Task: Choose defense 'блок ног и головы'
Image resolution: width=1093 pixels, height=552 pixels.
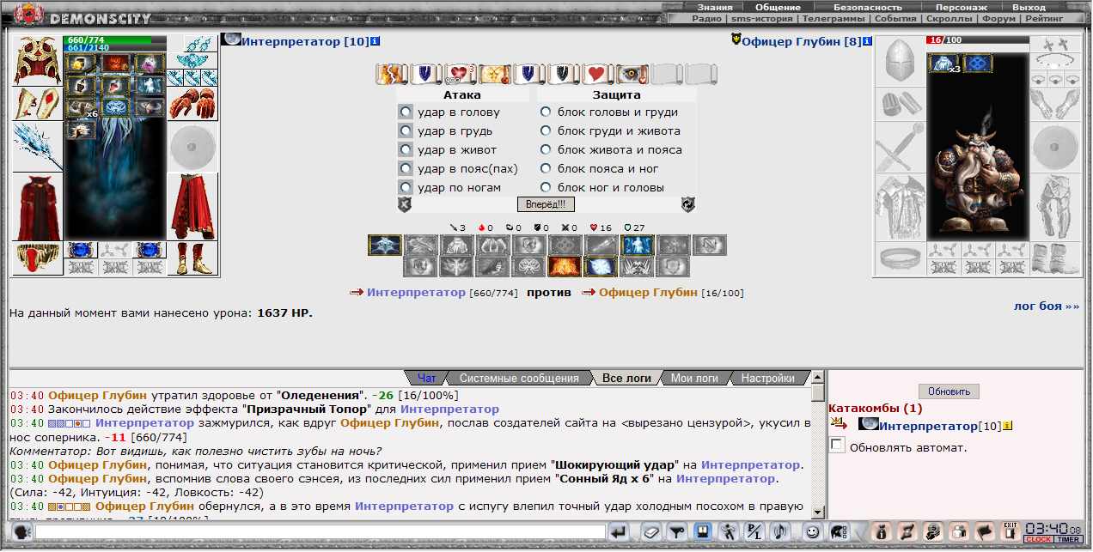Action: [x=546, y=188]
